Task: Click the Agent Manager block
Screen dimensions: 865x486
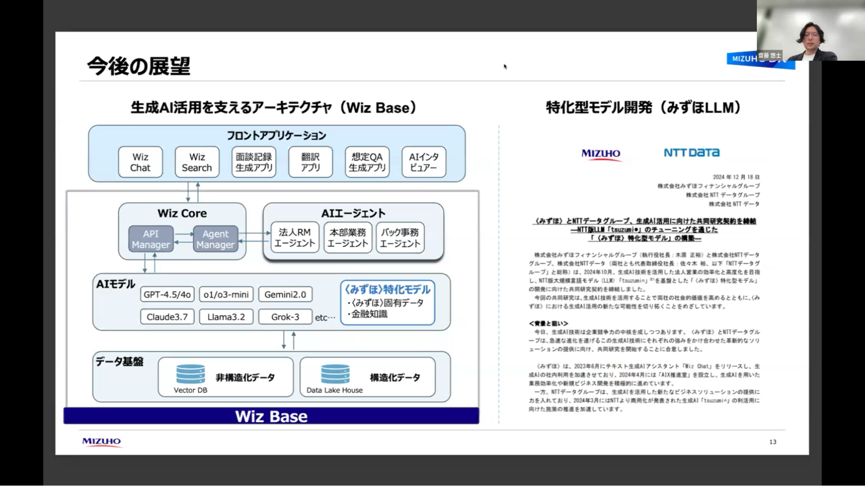Action: pyautogui.click(x=215, y=239)
